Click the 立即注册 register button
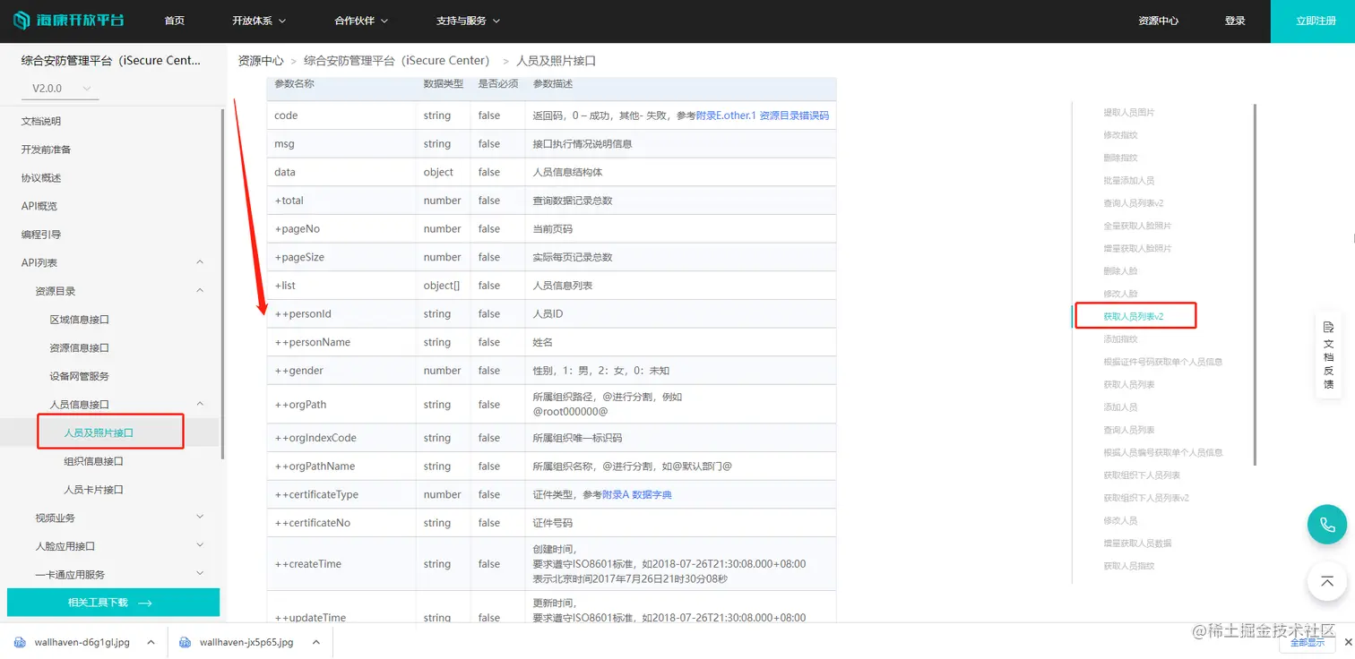The image size is (1355, 659). tap(1313, 21)
